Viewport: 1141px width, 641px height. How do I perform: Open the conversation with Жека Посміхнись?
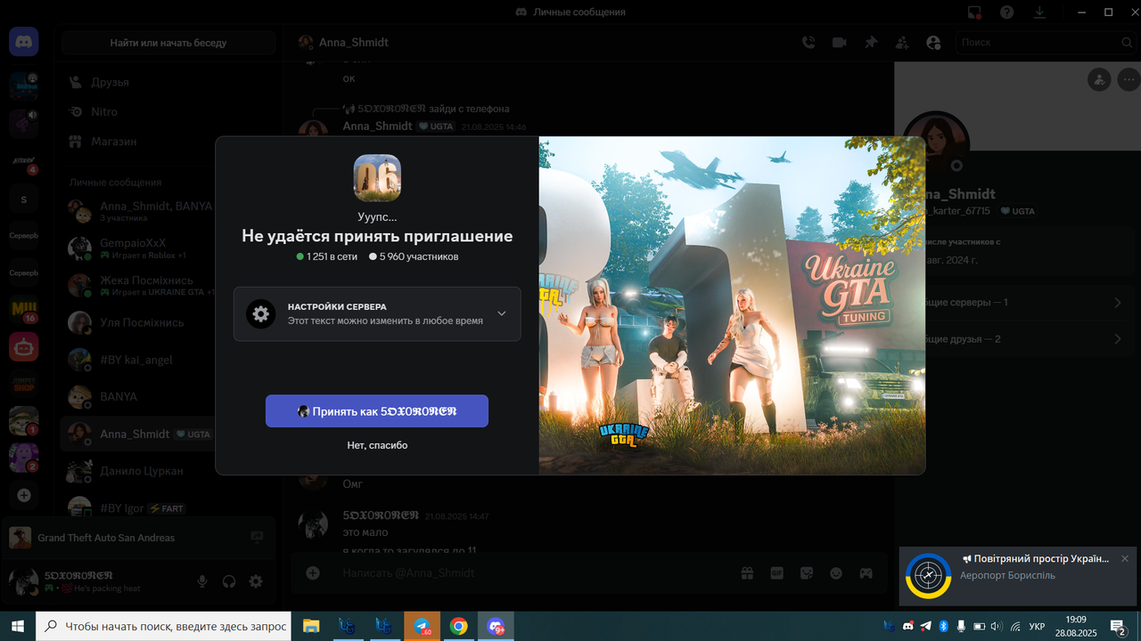(138, 286)
